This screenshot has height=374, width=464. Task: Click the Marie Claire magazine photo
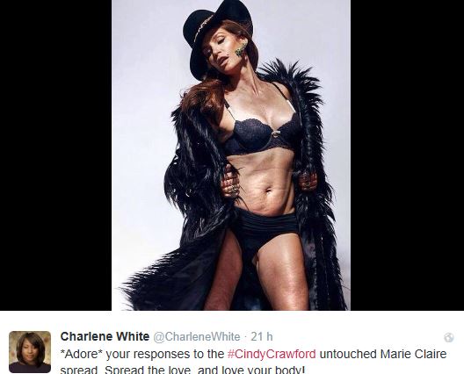(x=231, y=155)
